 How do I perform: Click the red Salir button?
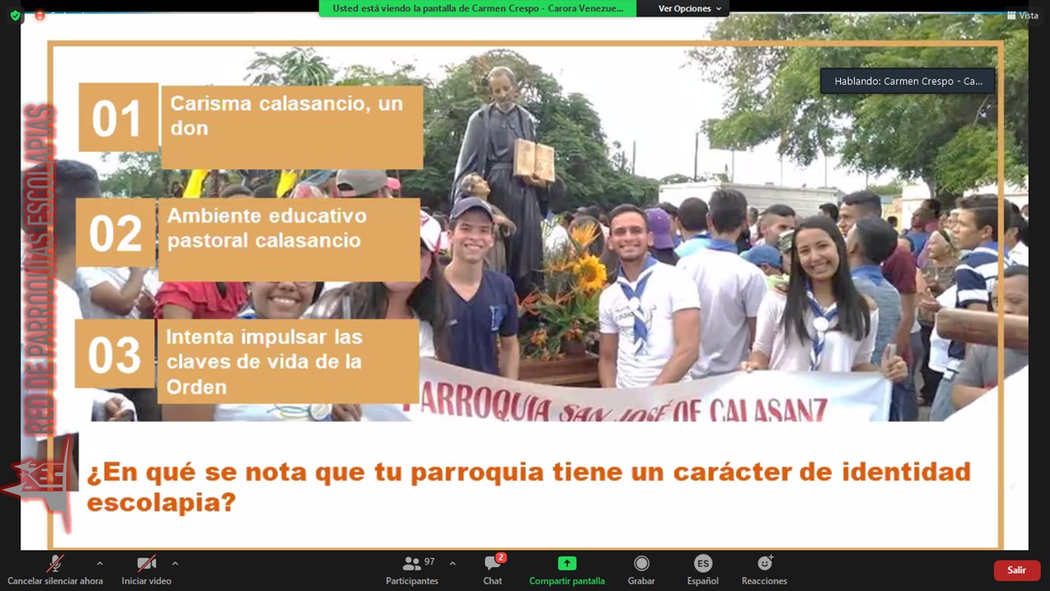point(1016,570)
